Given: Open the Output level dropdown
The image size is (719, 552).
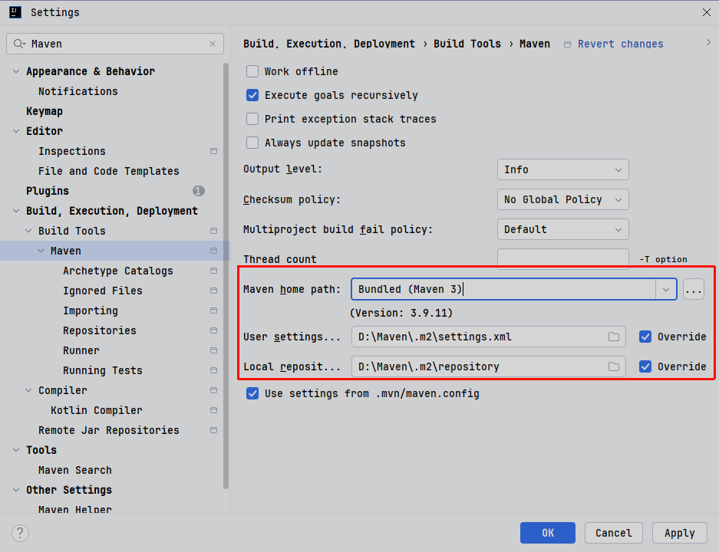Looking at the screenshot, I should point(562,169).
